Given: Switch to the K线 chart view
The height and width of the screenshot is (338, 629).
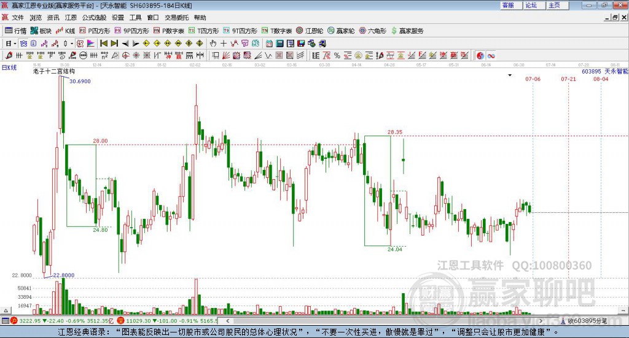Looking at the screenshot, I should tap(65, 31).
